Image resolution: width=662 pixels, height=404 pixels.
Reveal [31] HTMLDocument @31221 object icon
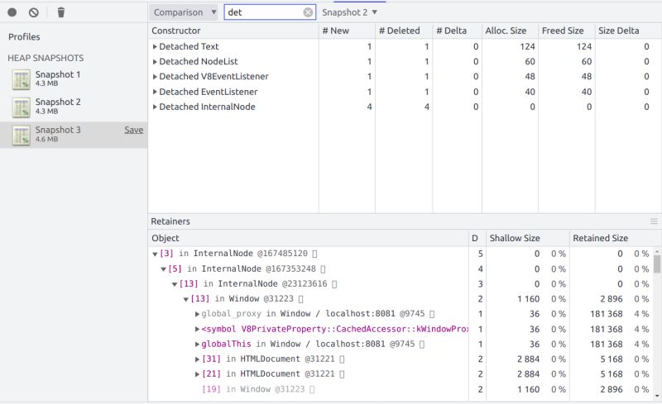342,359
